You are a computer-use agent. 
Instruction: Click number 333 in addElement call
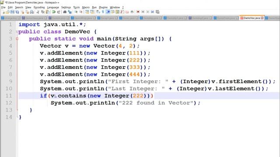point(134,67)
